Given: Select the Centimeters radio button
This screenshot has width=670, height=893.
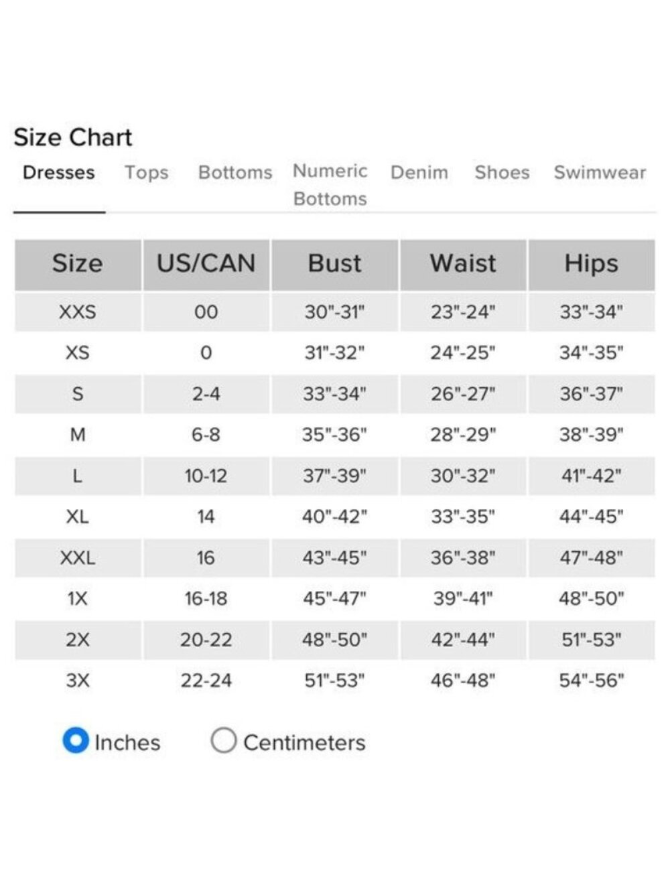Looking at the screenshot, I should pyautogui.click(x=223, y=741).
